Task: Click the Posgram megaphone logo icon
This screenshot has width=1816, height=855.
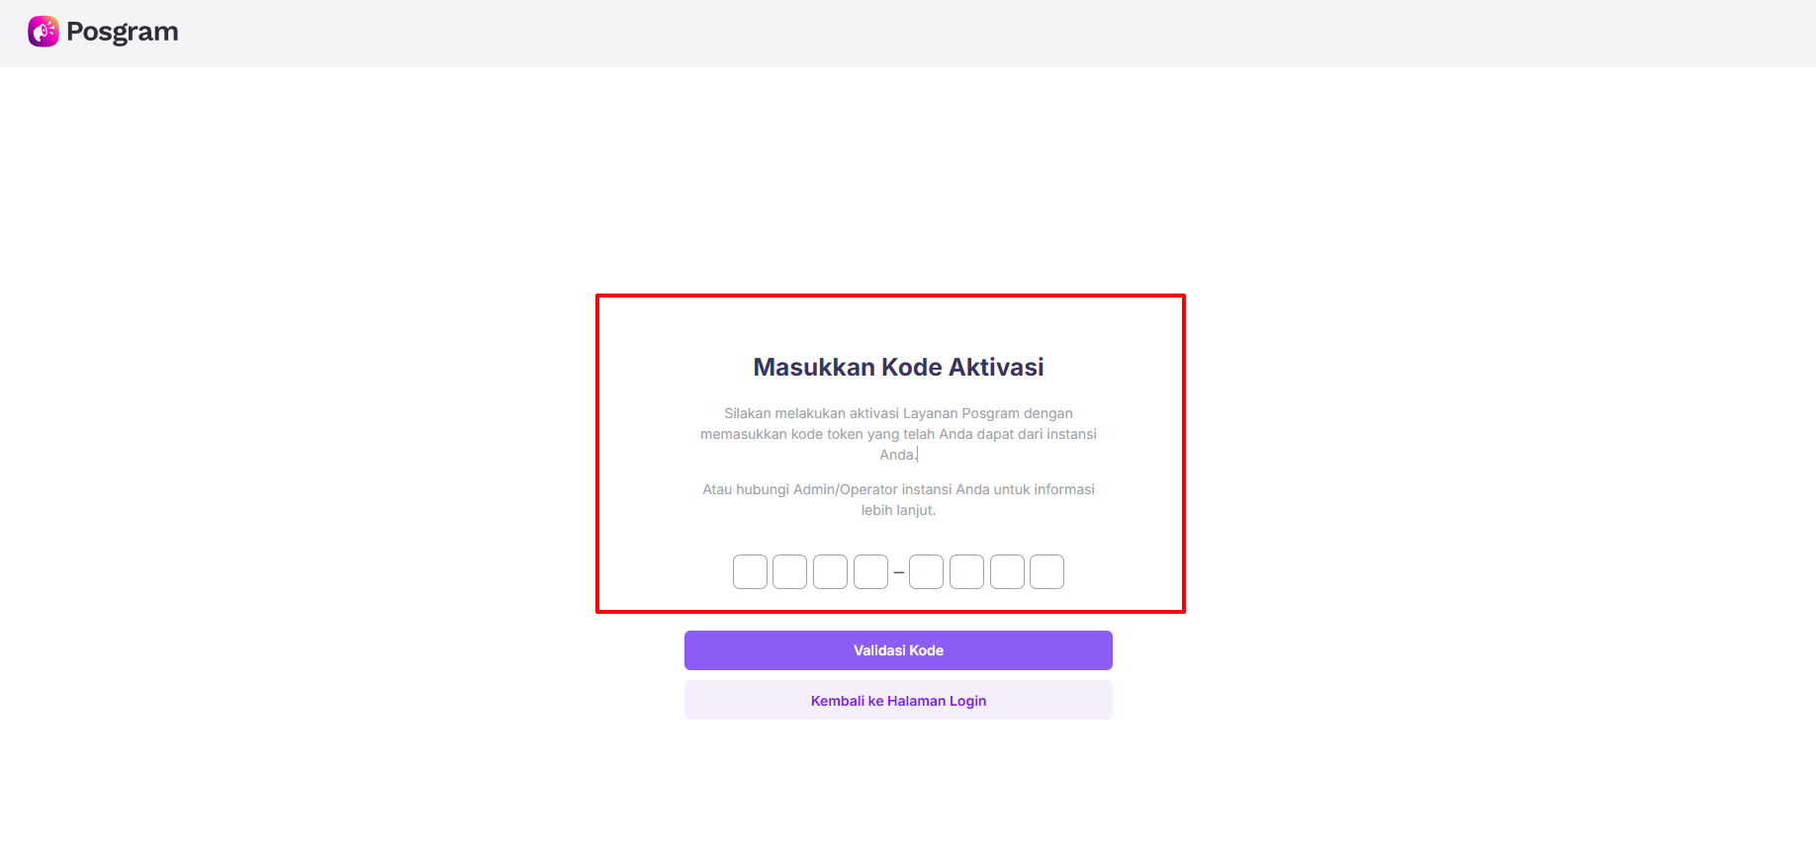Action: pos(44,32)
